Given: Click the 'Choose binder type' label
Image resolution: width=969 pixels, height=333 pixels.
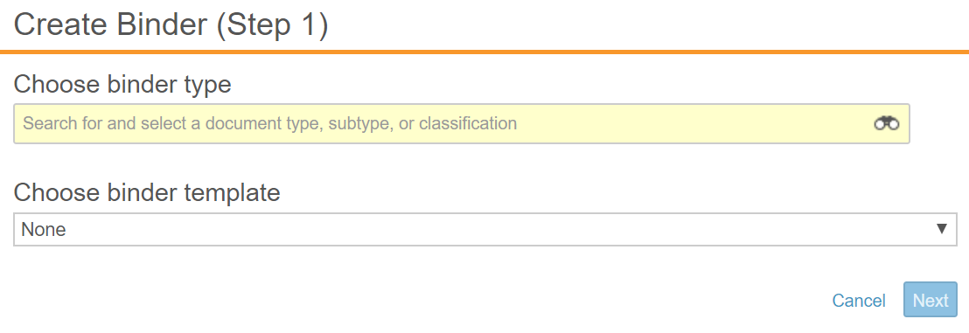Looking at the screenshot, I should (122, 85).
